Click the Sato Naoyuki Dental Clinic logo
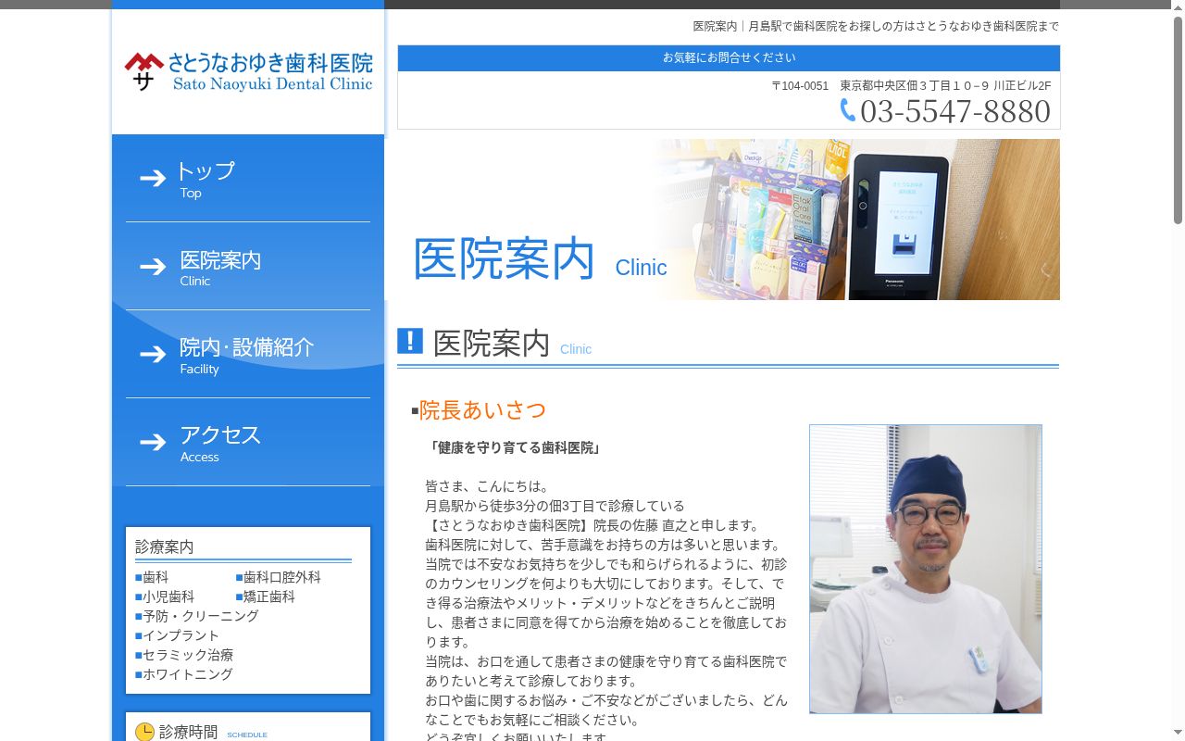The width and height of the screenshot is (1185, 741). point(248,71)
